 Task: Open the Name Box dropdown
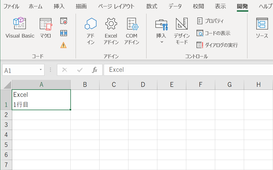tap(41, 70)
